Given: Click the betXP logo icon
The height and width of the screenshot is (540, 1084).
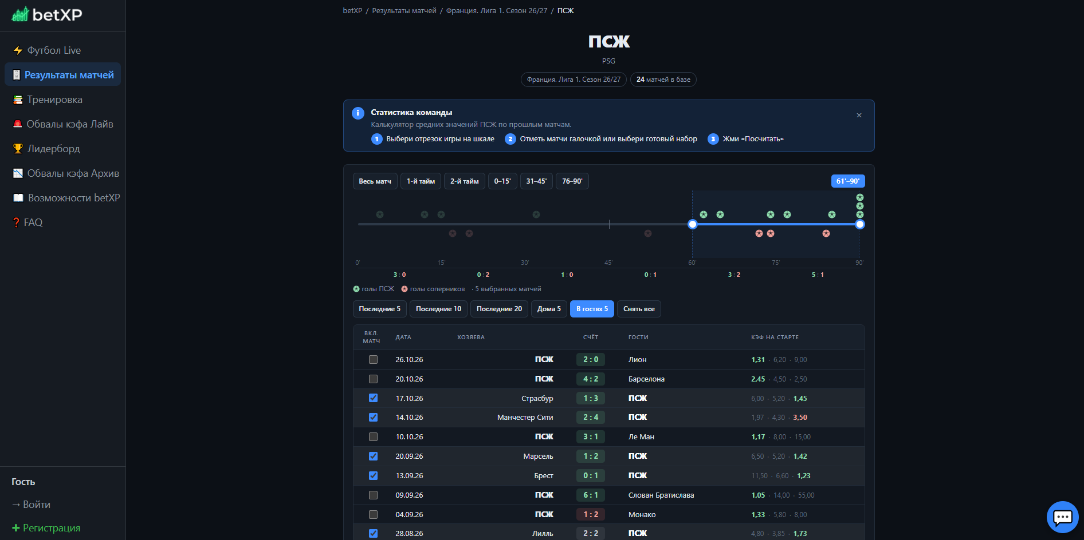Looking at the screenshot, I should tap(20, 14).
